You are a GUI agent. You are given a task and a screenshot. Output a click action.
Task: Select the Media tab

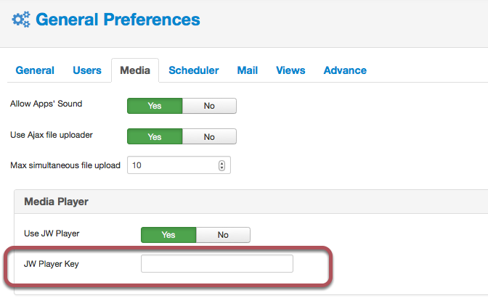(x=135, y=70)
